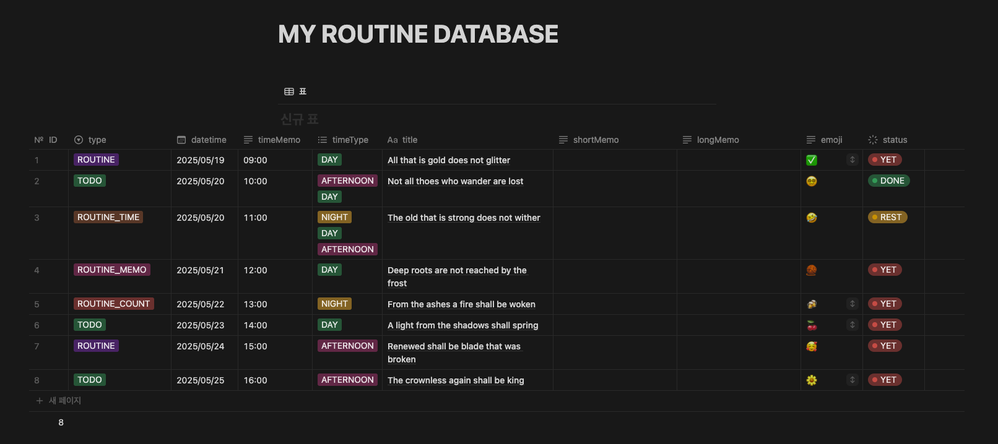Click the AFTERNOON tag in row 2
This screenshot has height=444, width=998.
coord(347,181)
